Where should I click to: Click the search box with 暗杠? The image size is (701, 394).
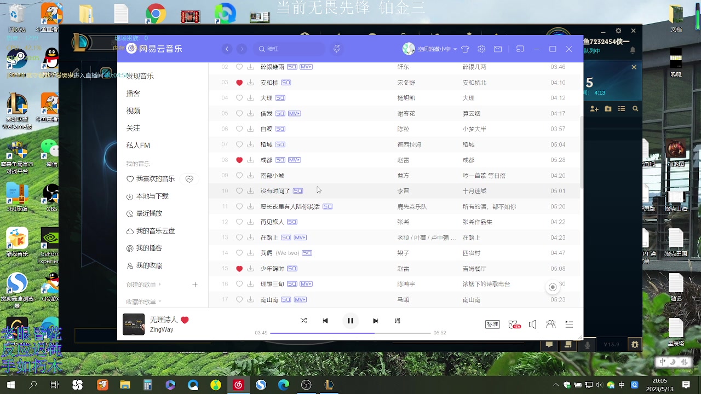tap(290, 49)
